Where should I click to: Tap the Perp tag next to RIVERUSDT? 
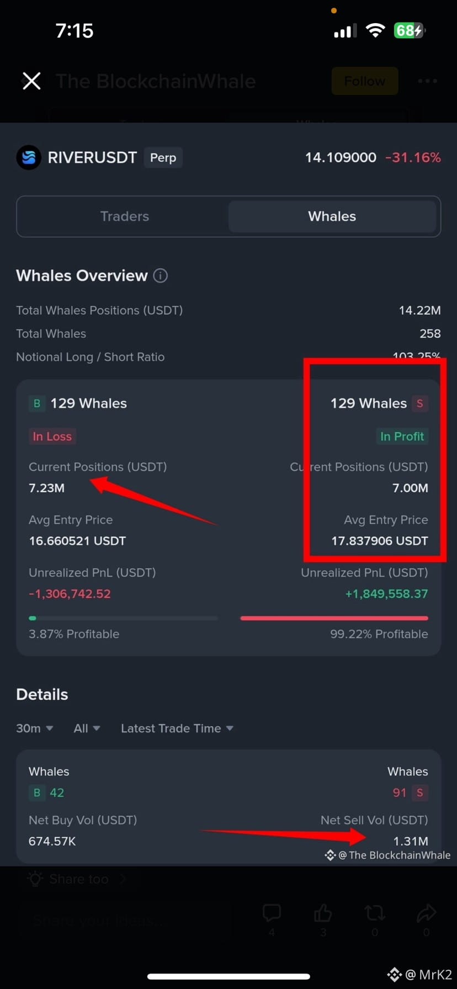[163, 158]
